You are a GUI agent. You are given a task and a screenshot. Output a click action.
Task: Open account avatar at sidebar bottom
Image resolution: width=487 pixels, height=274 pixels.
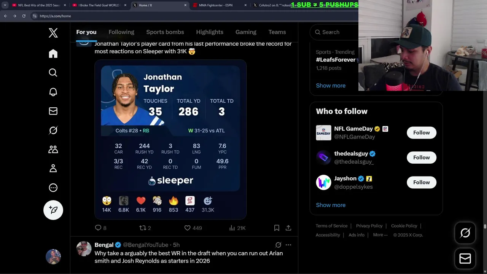point(53,256)
